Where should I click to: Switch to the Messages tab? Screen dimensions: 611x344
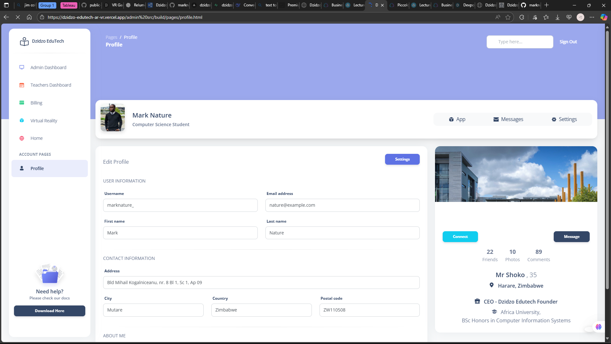[x=508, y=119]
